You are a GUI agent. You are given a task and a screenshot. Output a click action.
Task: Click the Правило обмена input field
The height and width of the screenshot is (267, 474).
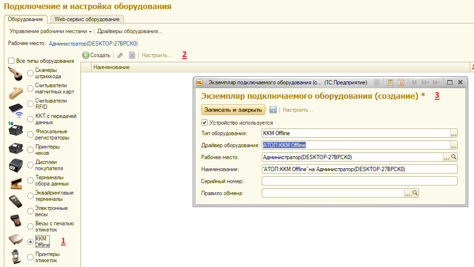click(333, 193)
